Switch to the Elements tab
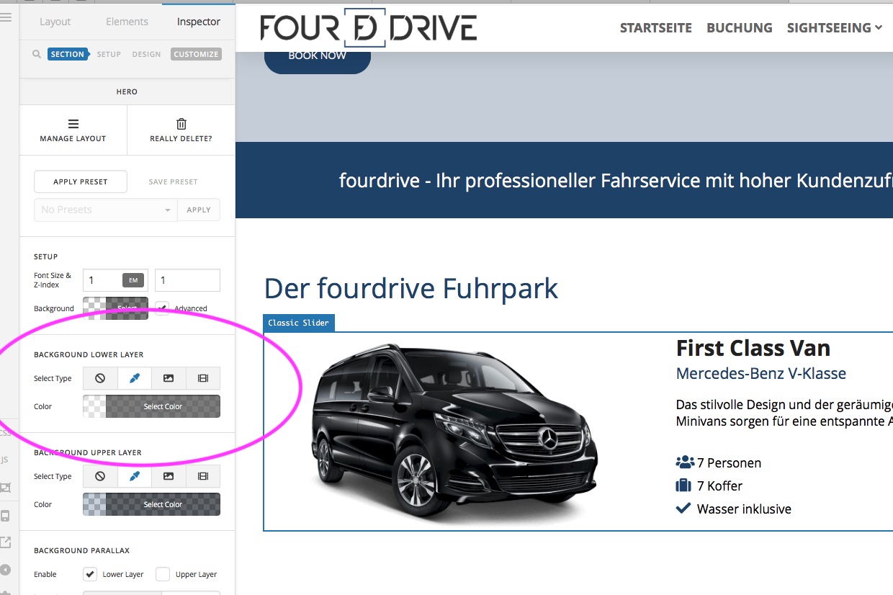The height and width of the screenshot is (595, 893). click(x=127, y=22)
